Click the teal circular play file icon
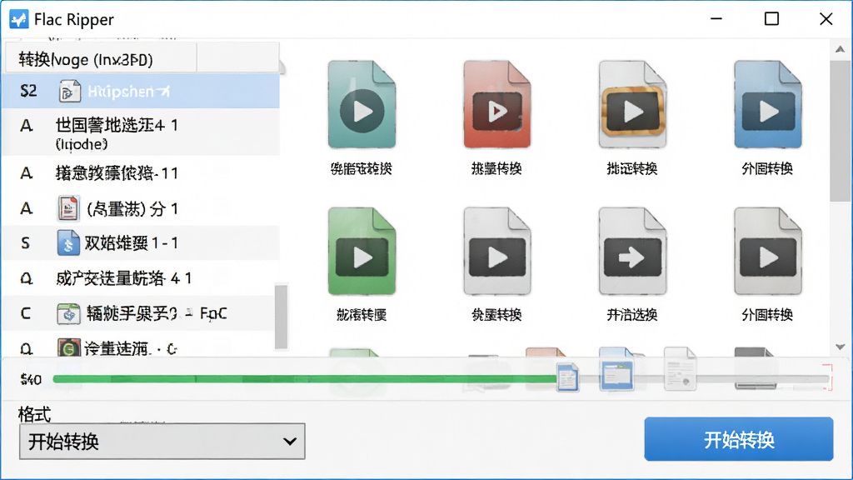The width and height of the screenshot is (853, 480). (x=362, y=104)
